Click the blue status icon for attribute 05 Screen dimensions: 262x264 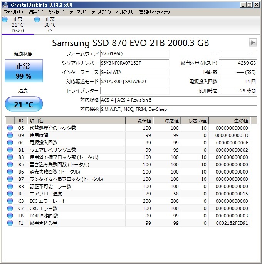click(10, 128)
